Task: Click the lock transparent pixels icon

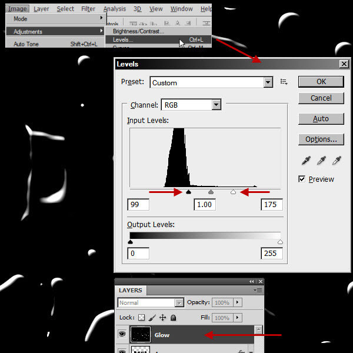Action: click(x=141, y=318)
